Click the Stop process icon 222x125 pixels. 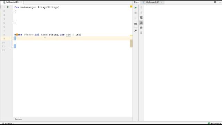[x=136, y=13]
